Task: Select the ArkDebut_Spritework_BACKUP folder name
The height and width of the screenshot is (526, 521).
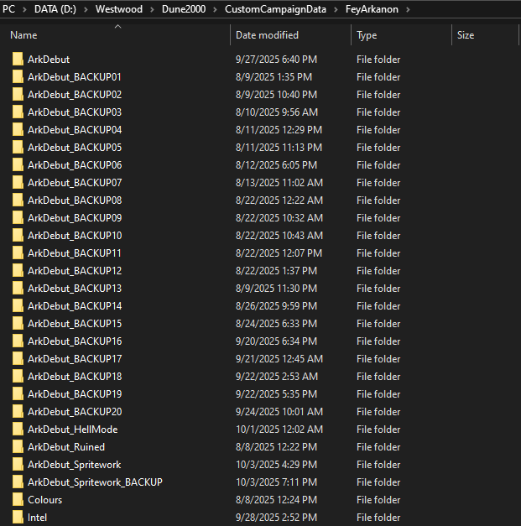Action: tap(95, 482)
